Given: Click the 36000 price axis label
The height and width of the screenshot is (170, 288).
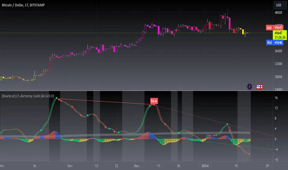Looking at the screenshot, I should pyautogui.click(x=278, y=51).
